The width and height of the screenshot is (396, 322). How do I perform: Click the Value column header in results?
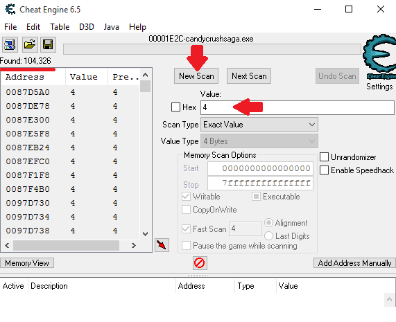tap(87, 77)
